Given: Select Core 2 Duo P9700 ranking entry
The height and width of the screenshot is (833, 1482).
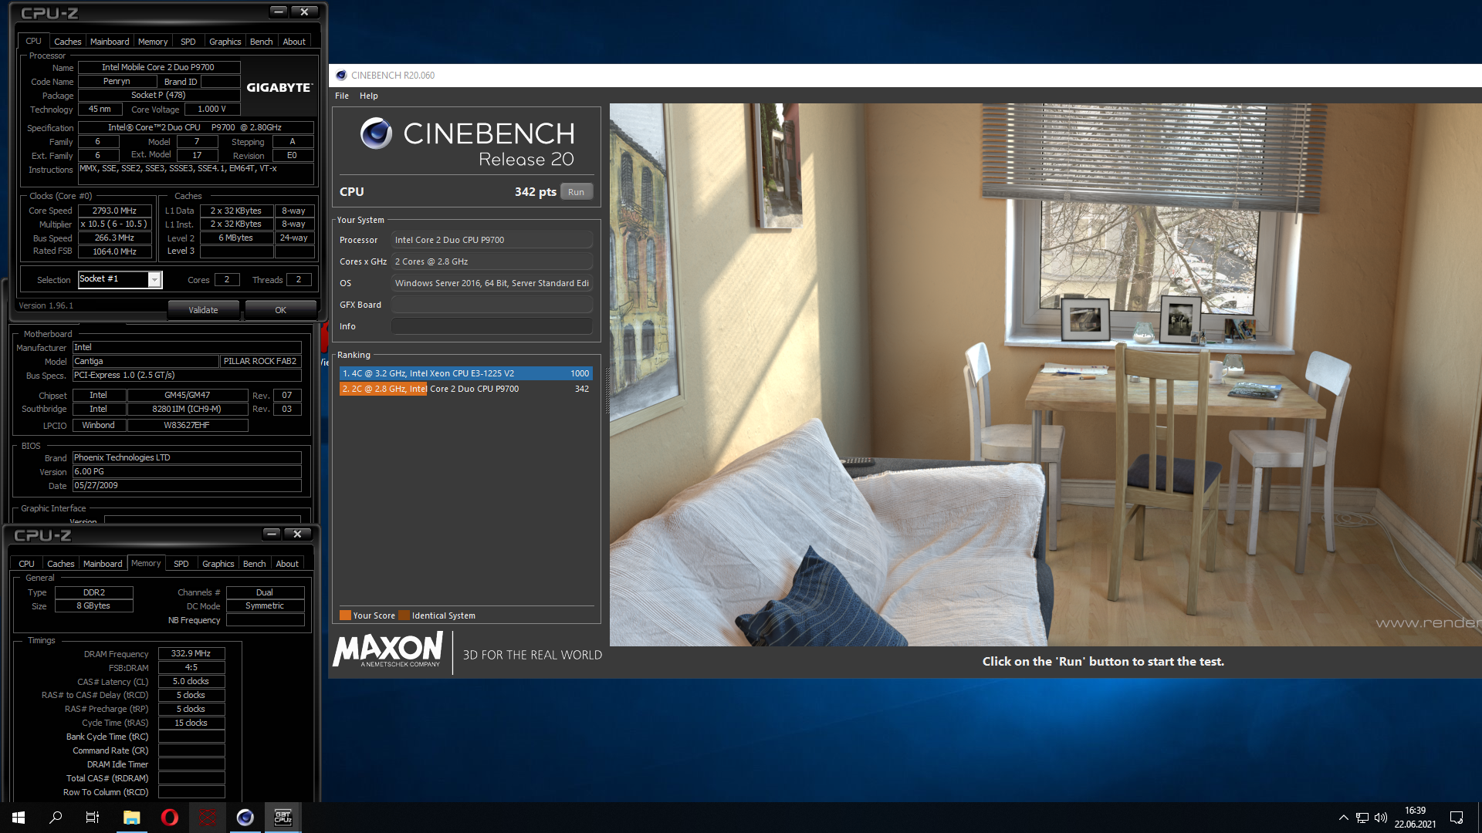Looking at the screenshot, I should pyautogui.click(x=465, y=389).
